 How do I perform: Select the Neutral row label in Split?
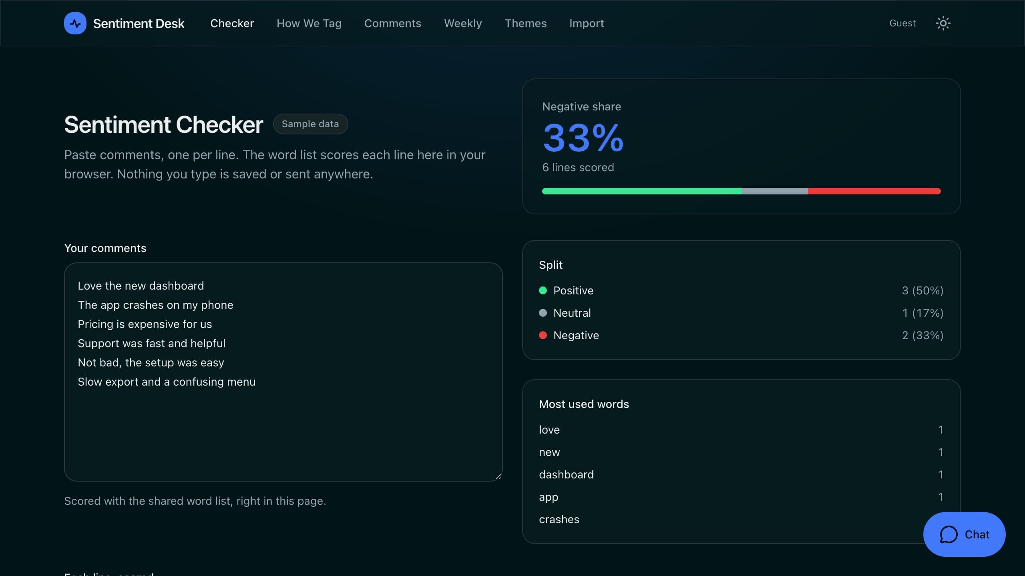[572, 313]
